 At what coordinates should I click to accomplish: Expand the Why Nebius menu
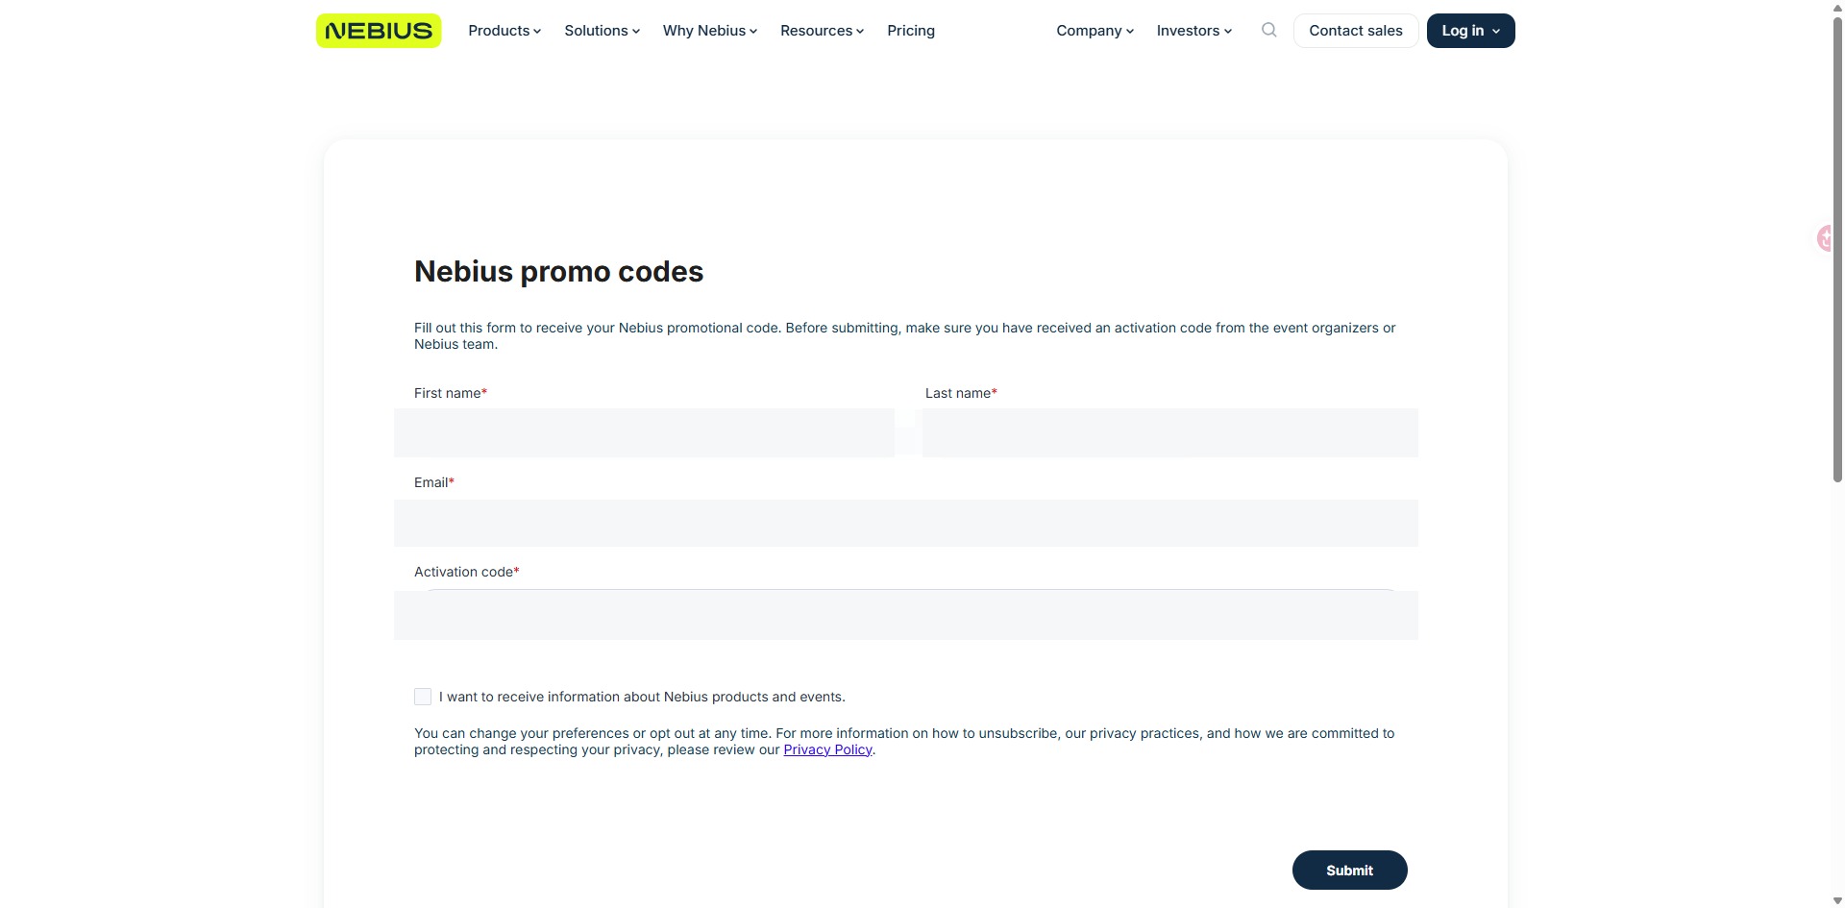(710, 31)
